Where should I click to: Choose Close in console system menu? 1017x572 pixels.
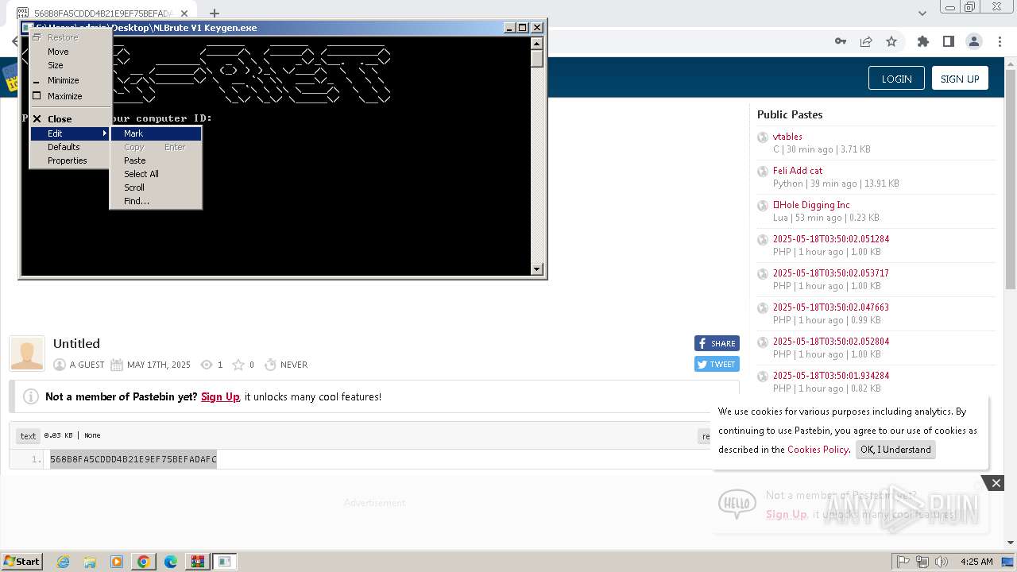coord(70,119)
